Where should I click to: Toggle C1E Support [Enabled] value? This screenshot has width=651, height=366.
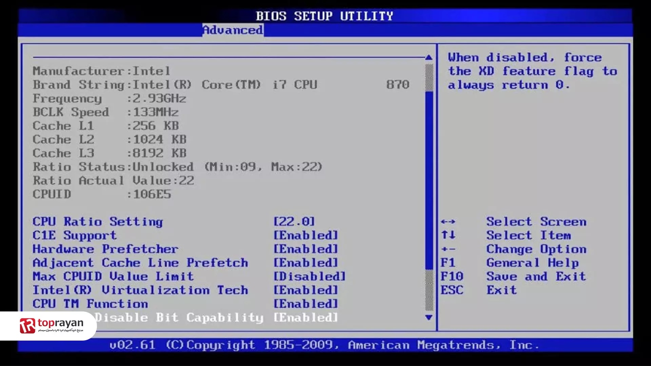(x=306, y=235)
